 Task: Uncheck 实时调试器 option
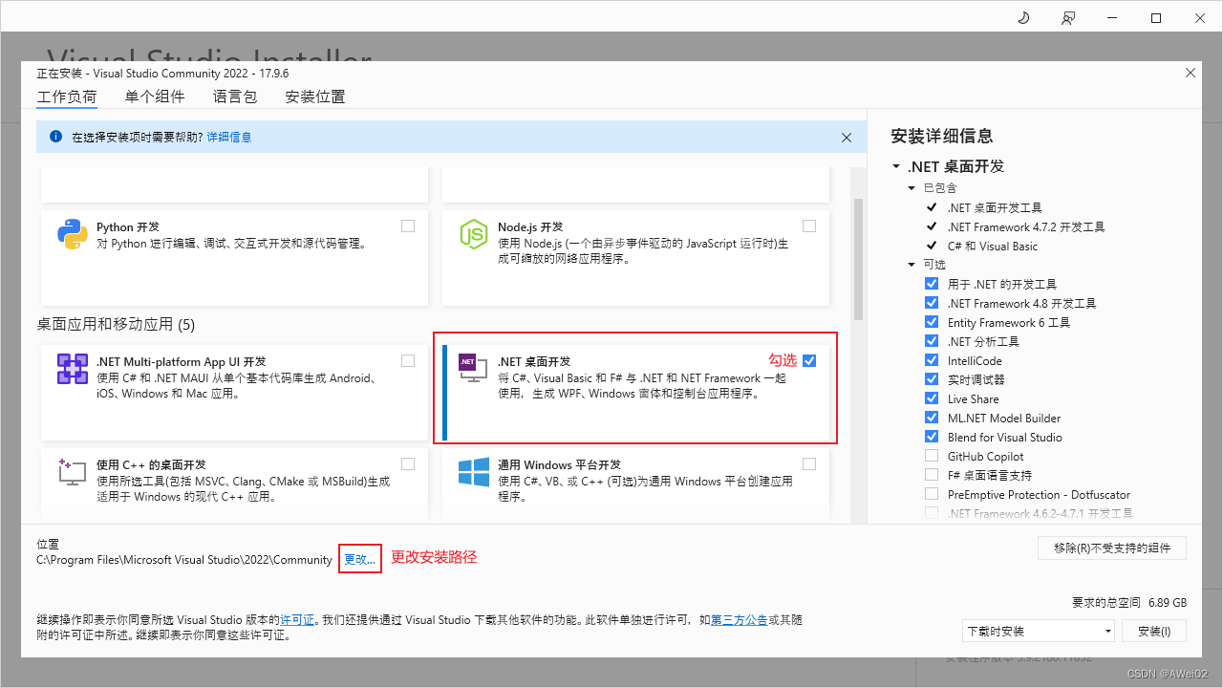932,379
